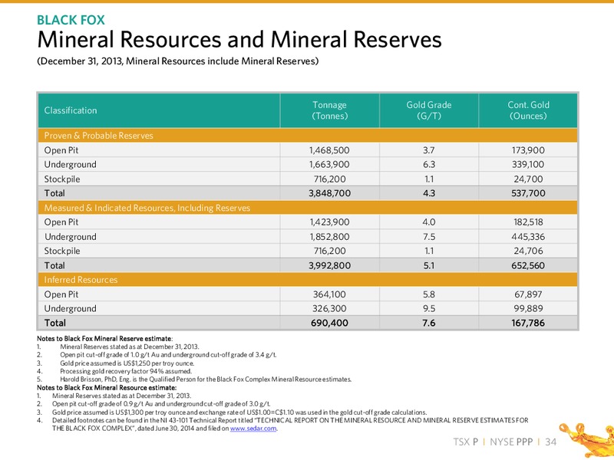Click the Harold Brisson Qualified Person note
Screen dimensions: 614x460
206,379
